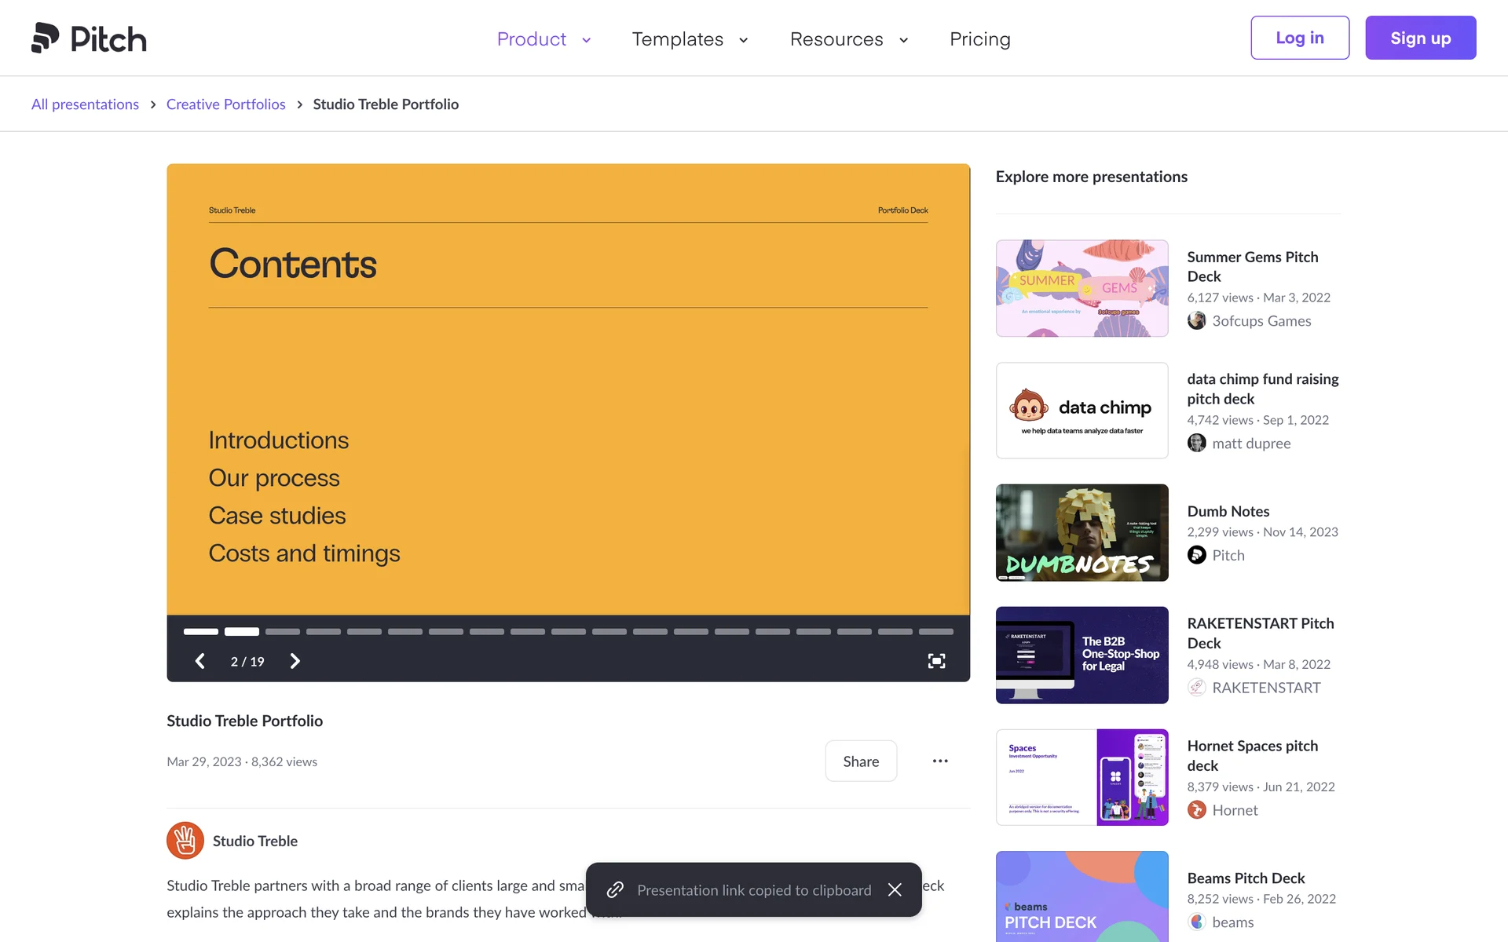Click the 3ofcups Games author avatar
The width and height of the screenshot is (1508, 942).
click(x=1196, y=320)
